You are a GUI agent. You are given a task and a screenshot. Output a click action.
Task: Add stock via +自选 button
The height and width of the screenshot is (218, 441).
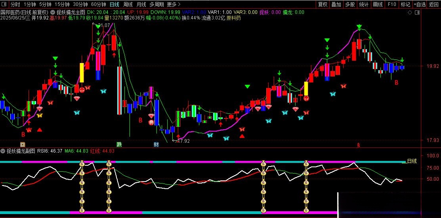(x=420, y=4)
